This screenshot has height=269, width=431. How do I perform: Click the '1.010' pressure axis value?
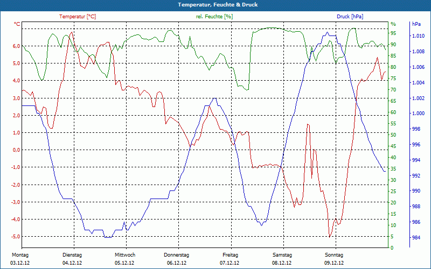coord(419,36)
